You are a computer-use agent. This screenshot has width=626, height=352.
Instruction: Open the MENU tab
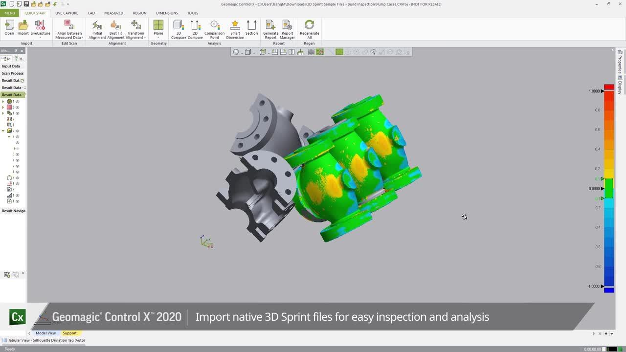coord(10,13)
